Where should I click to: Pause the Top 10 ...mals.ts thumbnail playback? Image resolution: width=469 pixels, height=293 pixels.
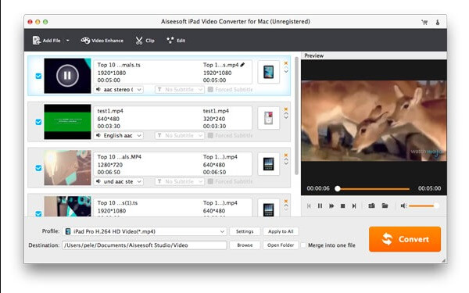click(67, 75)
